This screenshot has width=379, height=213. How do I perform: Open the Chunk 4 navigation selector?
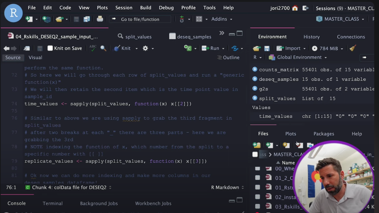69,187
